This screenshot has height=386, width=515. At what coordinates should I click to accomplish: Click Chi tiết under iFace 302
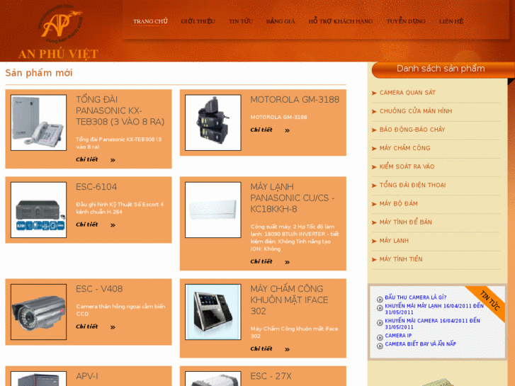[x=261, y=349]
